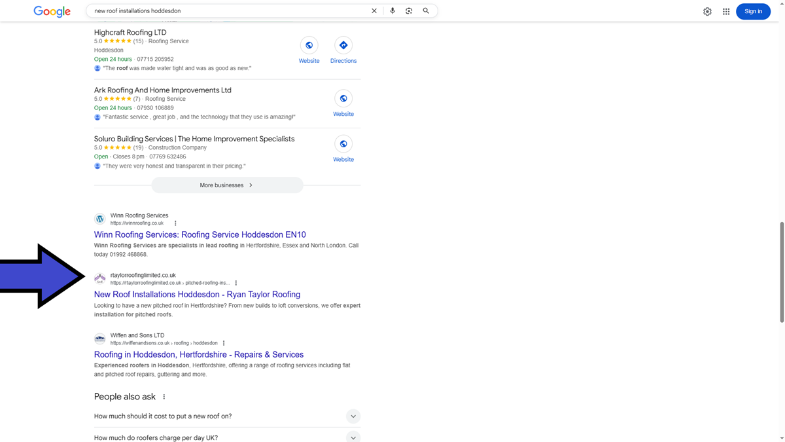This screenshot has width=785, height=442.
Task: Open search by image lens icon
Action: point(409,11)
